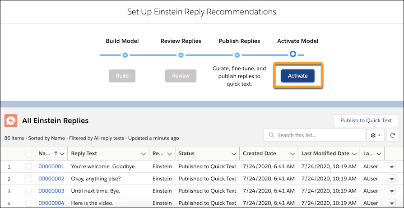Open reply record 00000003
The width and height of the screenshot is (404, 208).
[51, 191]
